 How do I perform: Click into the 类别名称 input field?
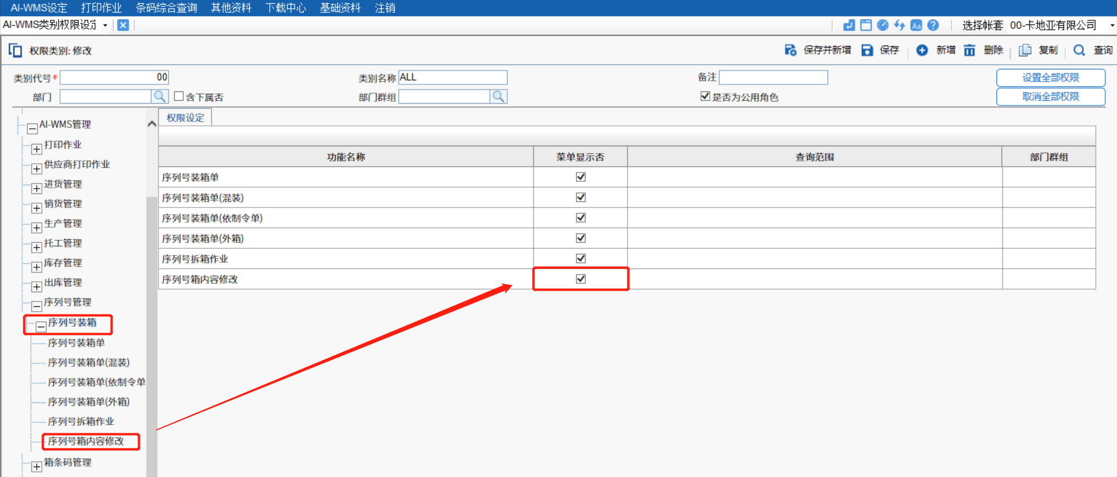[x=452, y=77]
